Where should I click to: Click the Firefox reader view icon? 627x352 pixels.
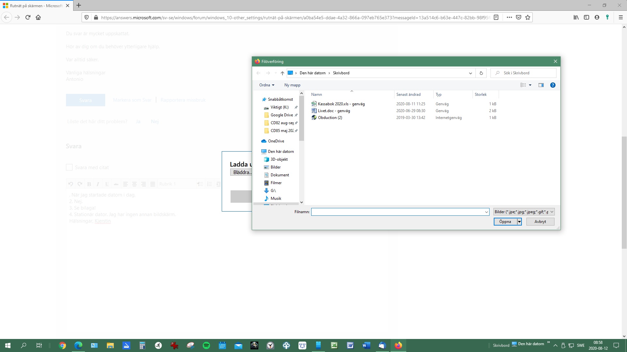tap(496, 18)
